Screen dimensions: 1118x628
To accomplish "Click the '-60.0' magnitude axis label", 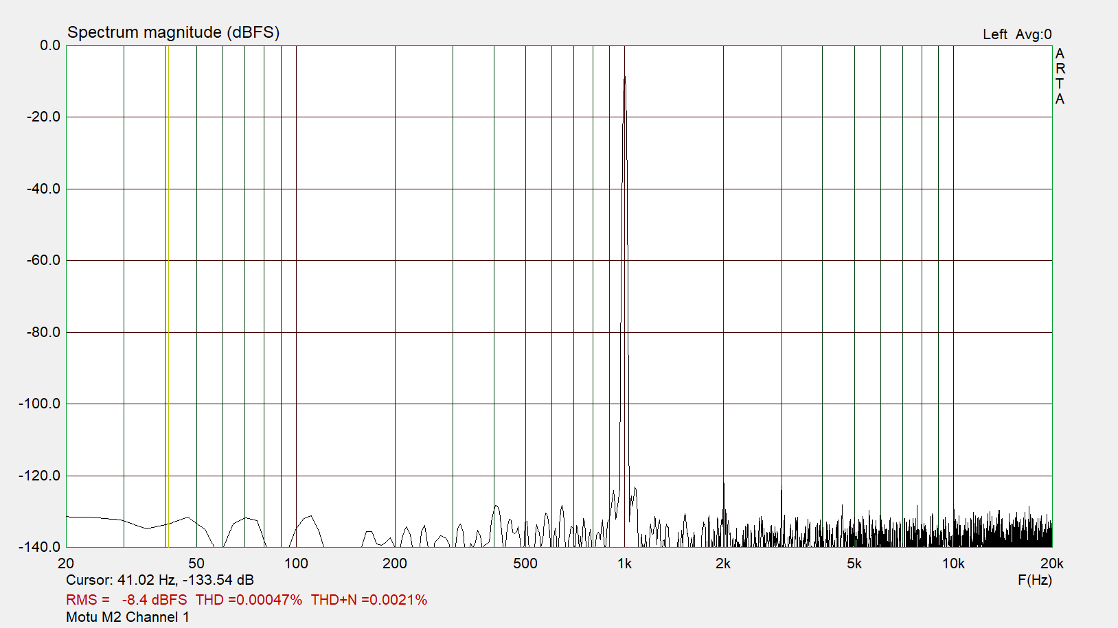I will 43,260.
